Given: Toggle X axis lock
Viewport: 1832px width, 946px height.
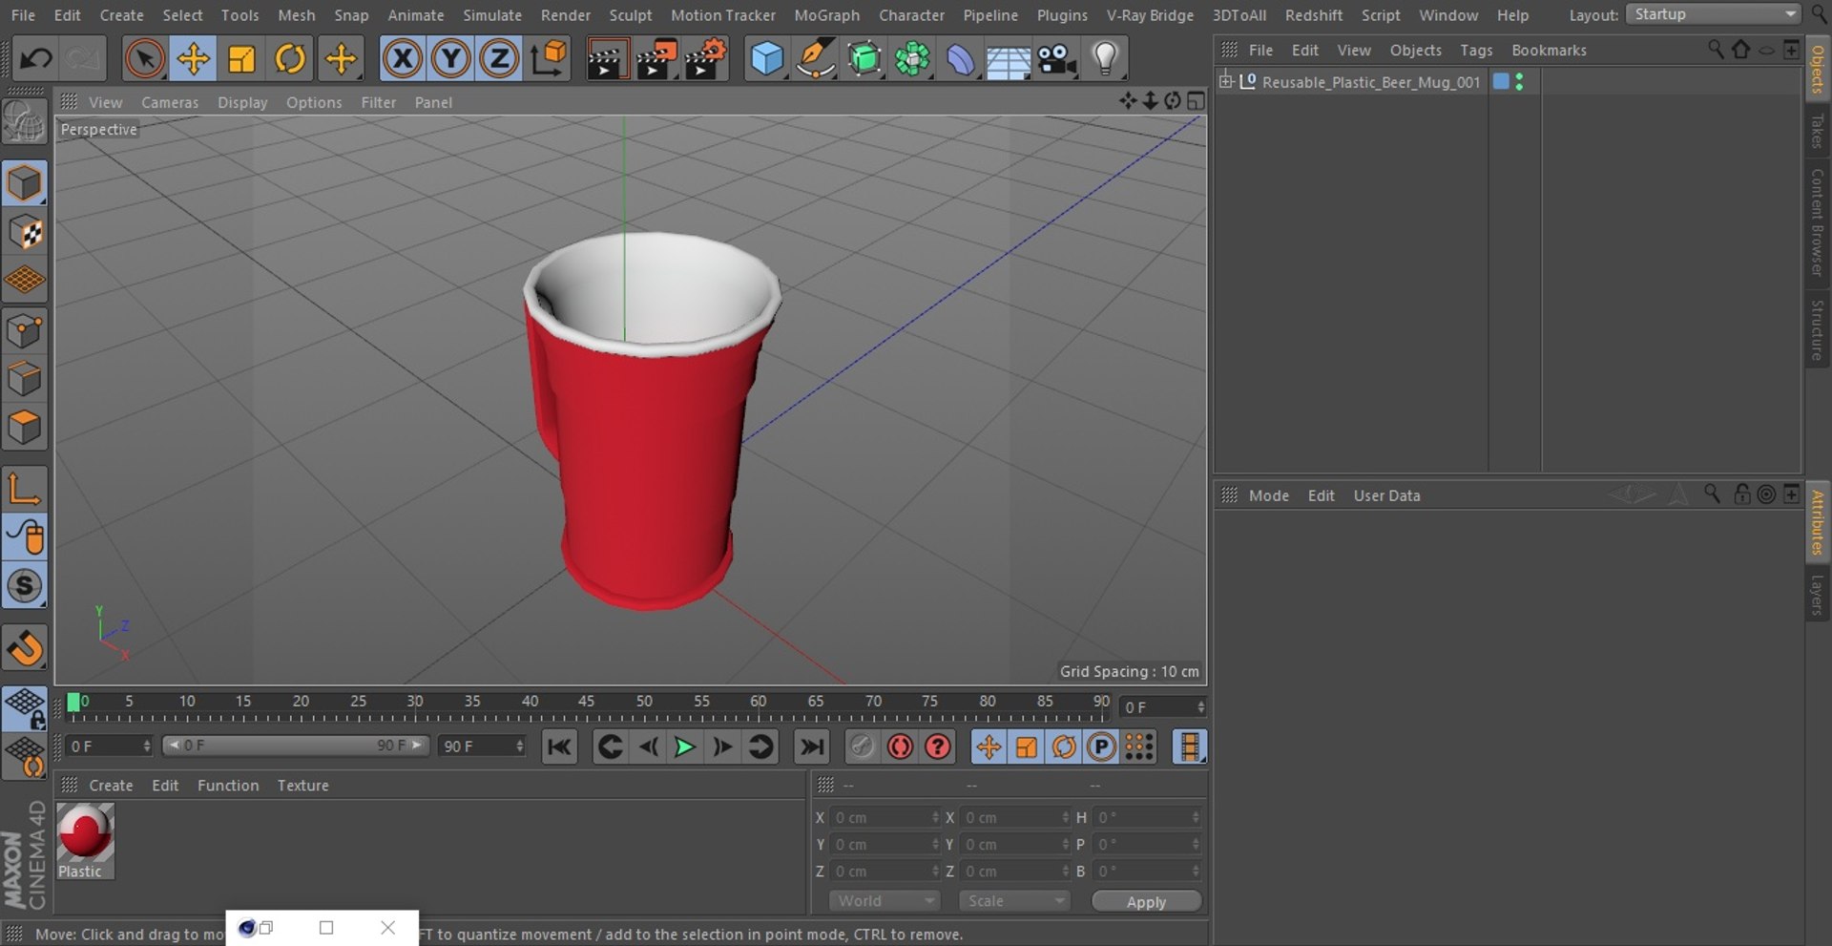Looking at the screenshot, I should coord(403,59).
